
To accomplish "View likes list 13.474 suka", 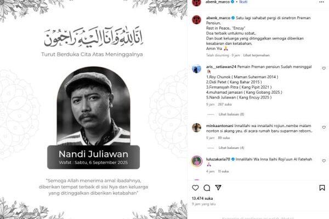I will pyautogui.click(x=202, y=198).
